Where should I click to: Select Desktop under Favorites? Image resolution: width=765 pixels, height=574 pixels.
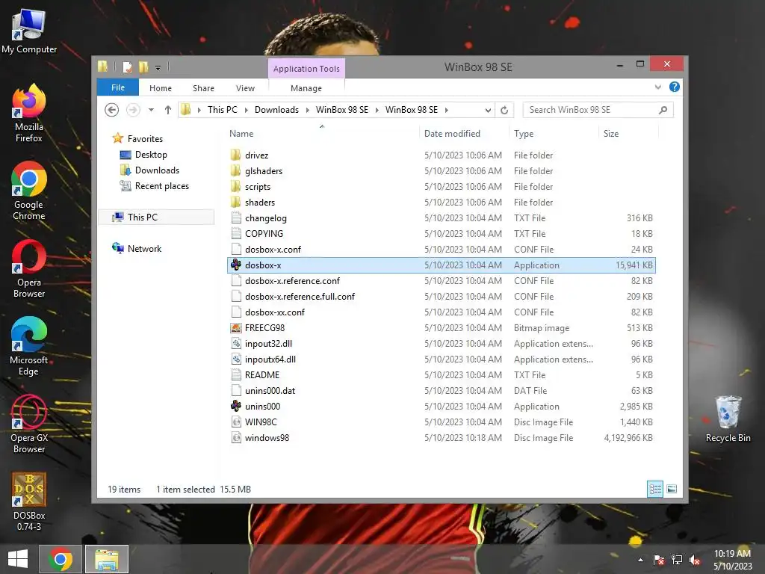click(x=151, y=155)
